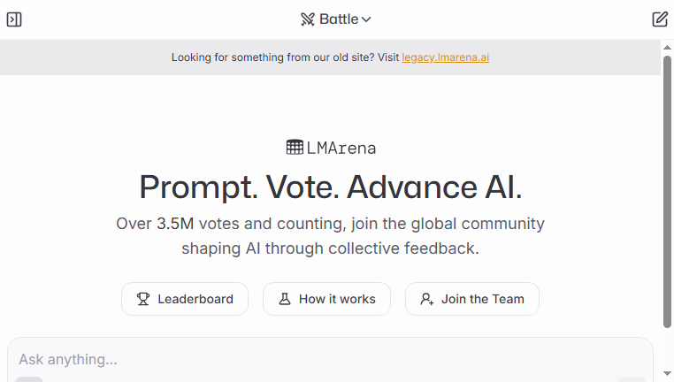This screenshot has width=674, height=382.
Task: Click the person-plus icon in Join the Team
Action: pos(427,299)
